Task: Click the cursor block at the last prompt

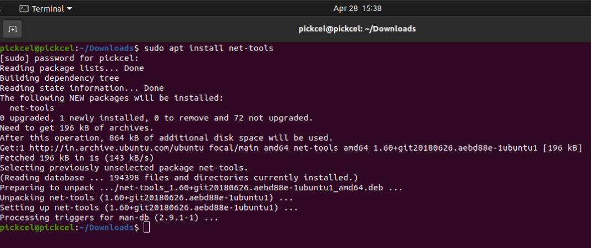Action: pyautogui.click(x=146, y=227)
